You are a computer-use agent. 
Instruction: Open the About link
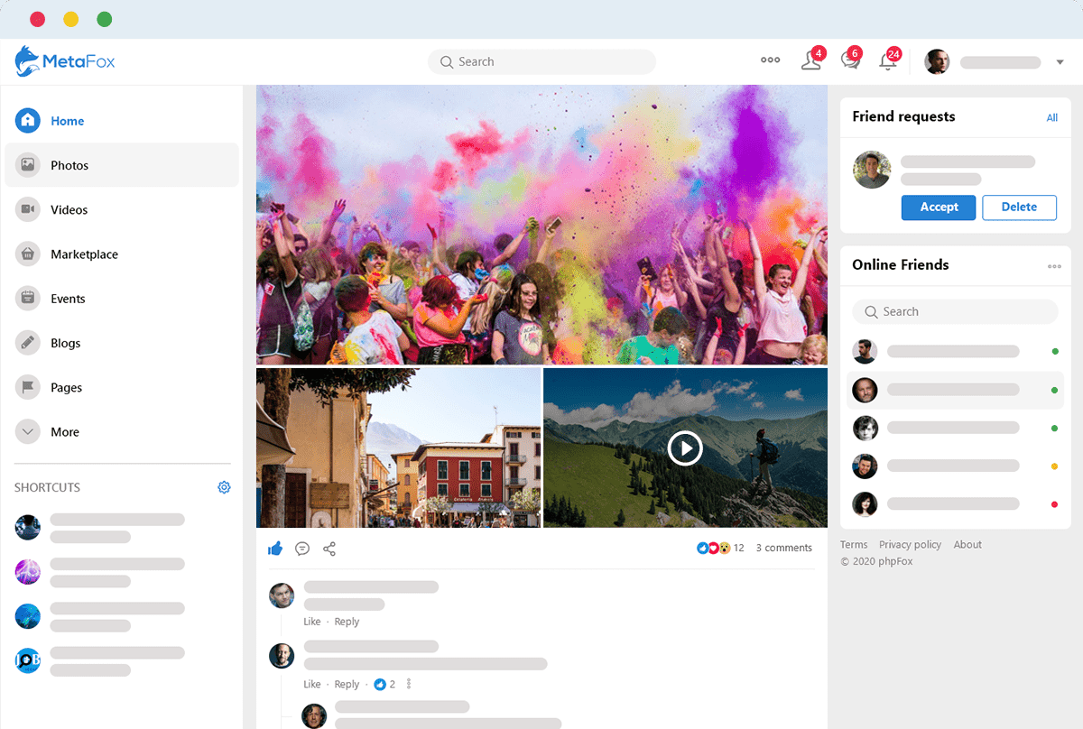pyautogui.click(x=967, y=545)
